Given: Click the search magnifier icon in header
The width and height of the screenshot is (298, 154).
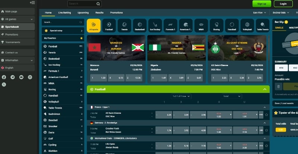Looking at the screenshot, I should 98,4.
